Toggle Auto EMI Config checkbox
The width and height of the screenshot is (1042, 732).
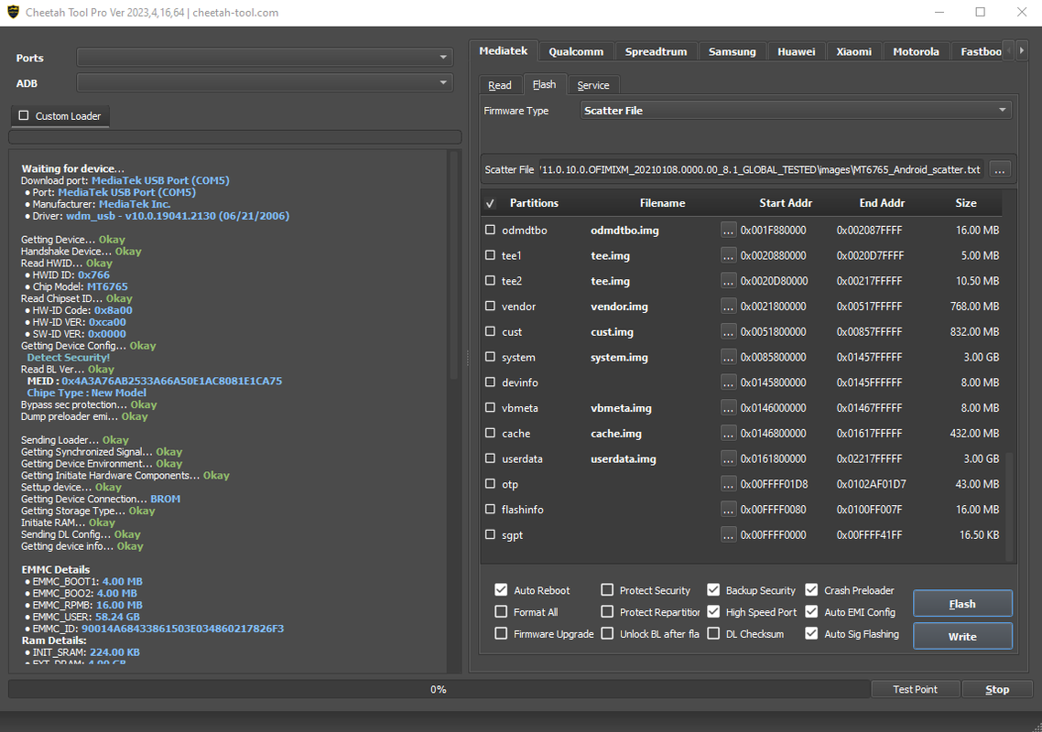tap(811, 612)
